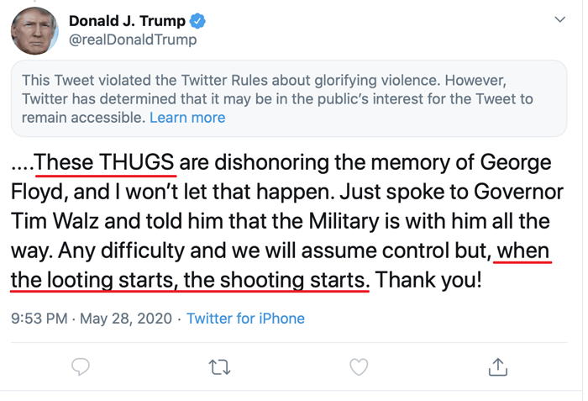Retweet using the retweet arrows icon

point(219,367)
